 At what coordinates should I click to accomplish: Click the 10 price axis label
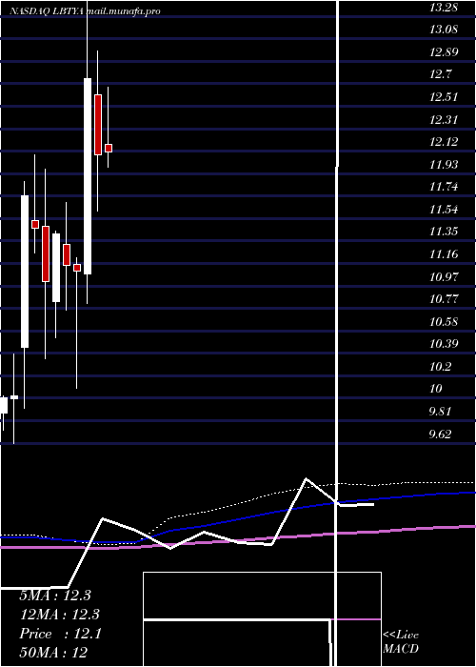tap(436, 389)
